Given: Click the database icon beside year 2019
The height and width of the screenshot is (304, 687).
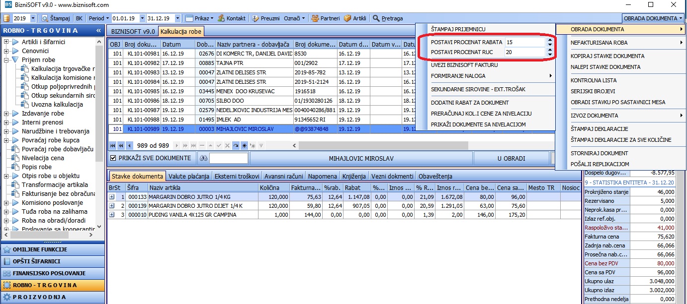Looking at the screenshot, I should click(x=6, y=18).
